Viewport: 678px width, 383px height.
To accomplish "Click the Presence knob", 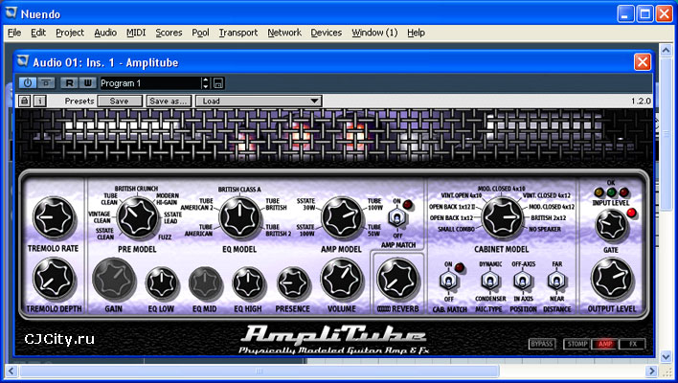I will pos(293,283).
